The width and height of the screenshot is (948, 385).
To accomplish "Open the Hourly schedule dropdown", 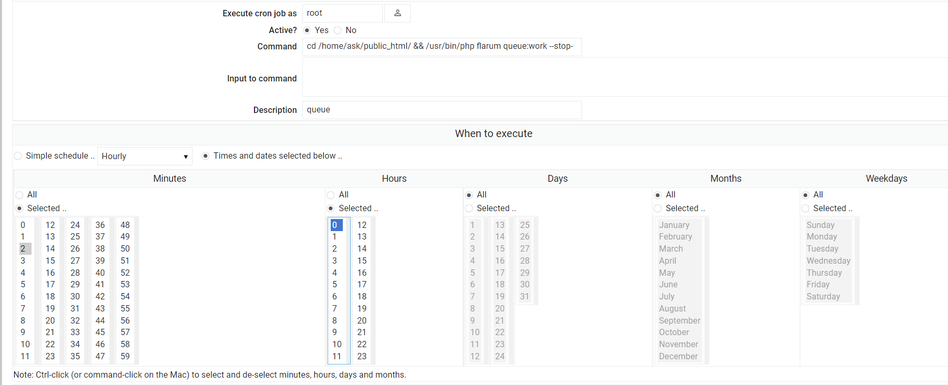I will point(145,157).
